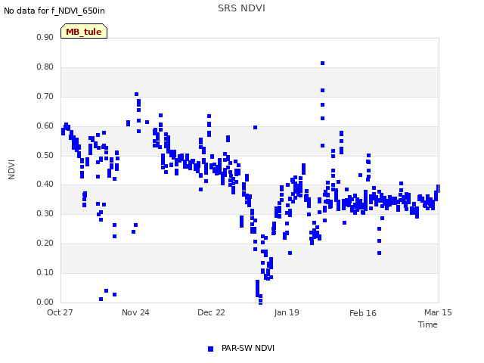Click the Feb 16 x-axis label
The height and width of the screenshot is (363, 484).
(363, 313)
